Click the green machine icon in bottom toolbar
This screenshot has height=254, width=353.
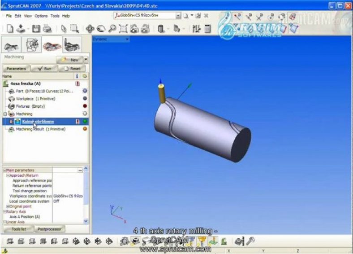[x=224, y=241]
